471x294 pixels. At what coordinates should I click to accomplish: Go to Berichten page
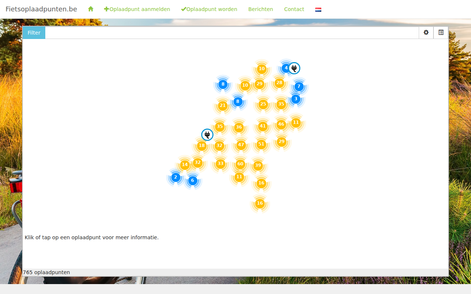[x=261, y=9]
